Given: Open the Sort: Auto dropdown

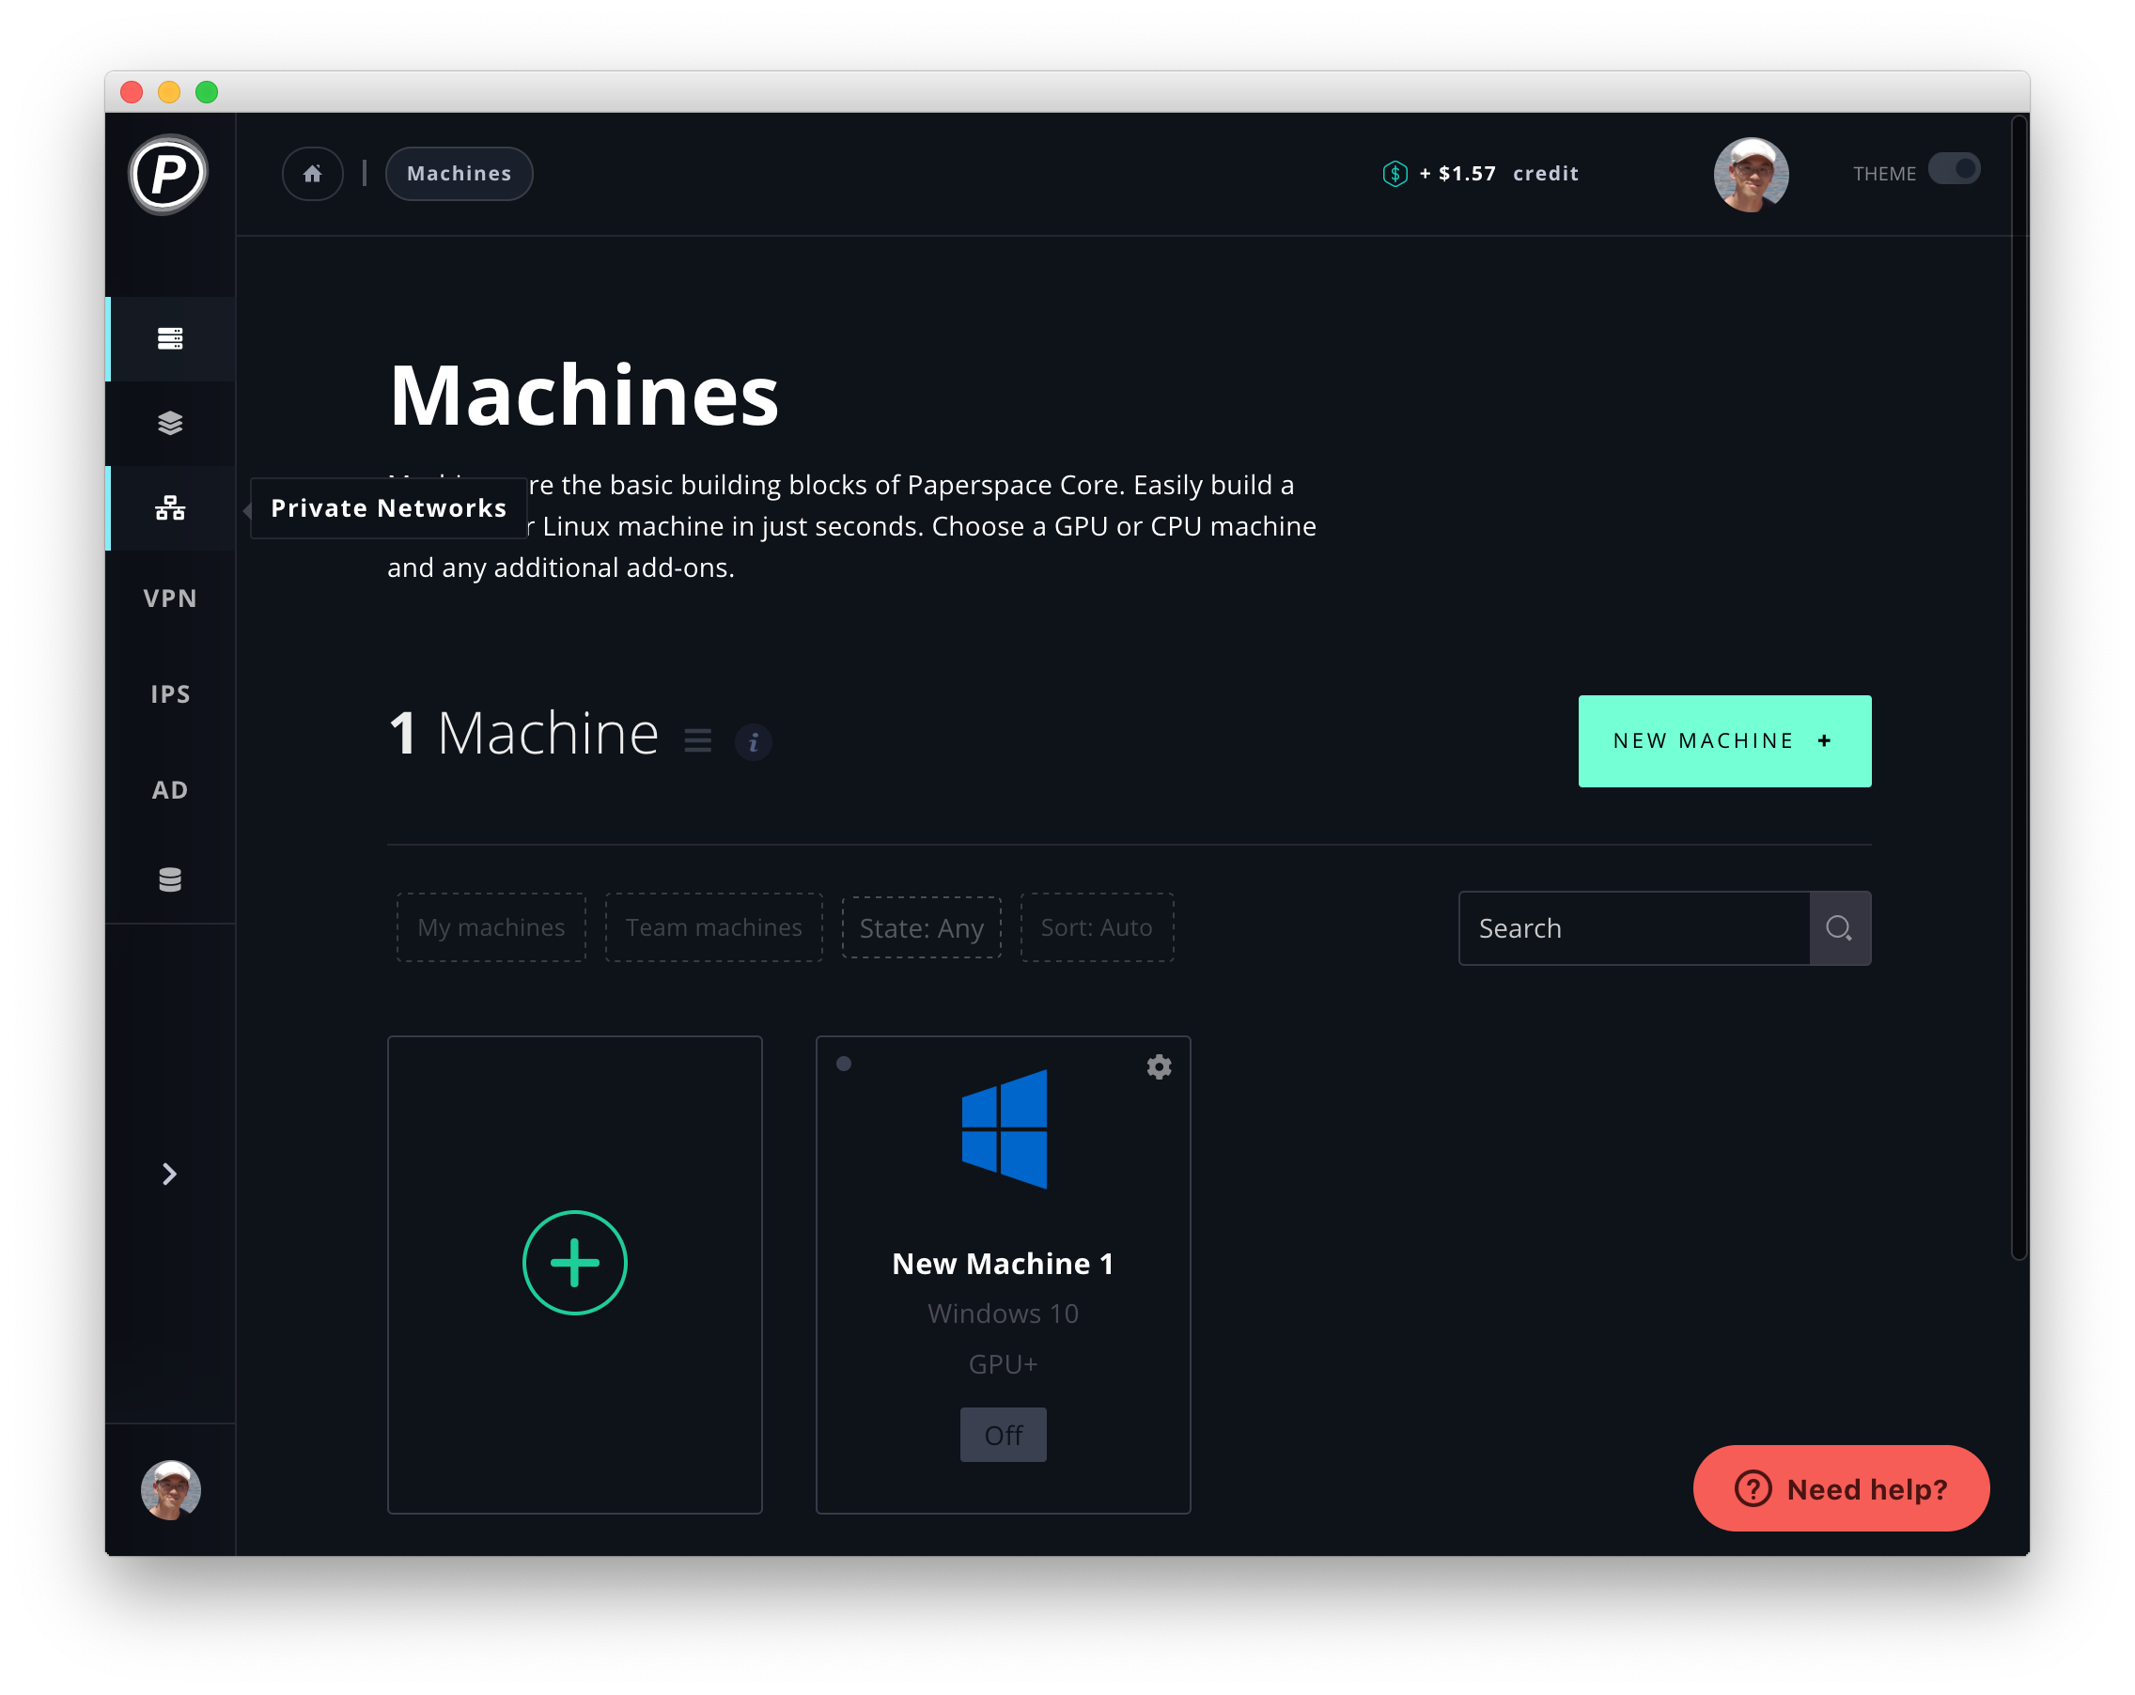Looking at the screenshot, I should pos(1097,927).
